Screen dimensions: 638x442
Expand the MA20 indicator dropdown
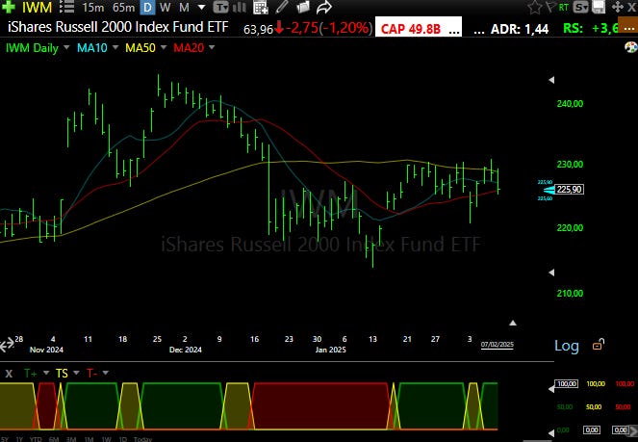point(212,47)
